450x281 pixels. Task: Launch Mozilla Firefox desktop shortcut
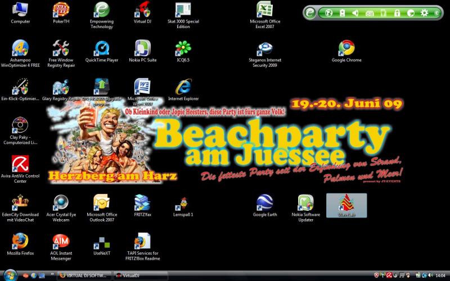20,244
